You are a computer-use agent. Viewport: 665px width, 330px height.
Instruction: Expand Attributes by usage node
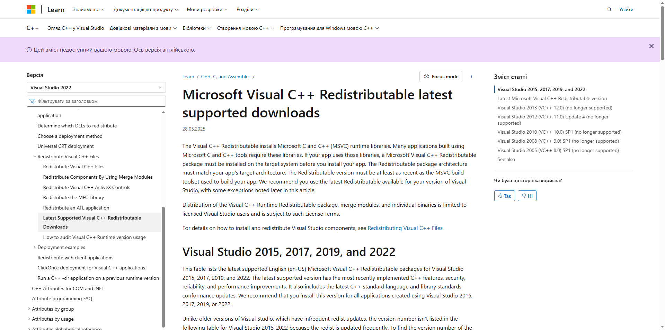[29, 319]
